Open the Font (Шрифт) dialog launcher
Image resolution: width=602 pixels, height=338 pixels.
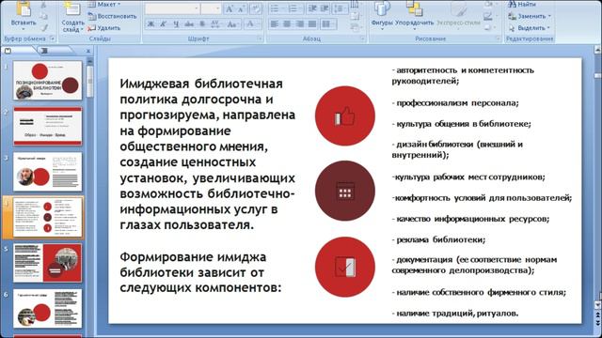[260, 38]
